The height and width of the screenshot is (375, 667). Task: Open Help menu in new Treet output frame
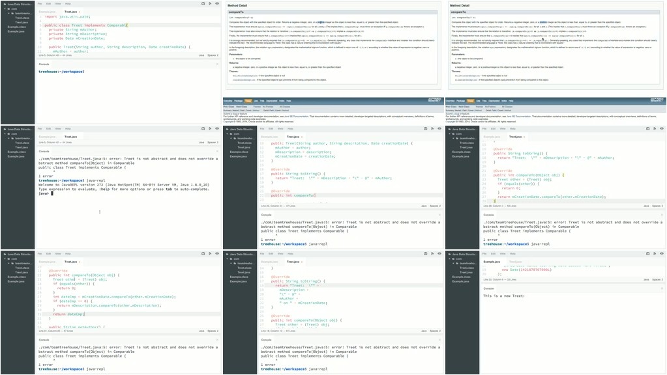pyautogui.click(x=512, y=253)
